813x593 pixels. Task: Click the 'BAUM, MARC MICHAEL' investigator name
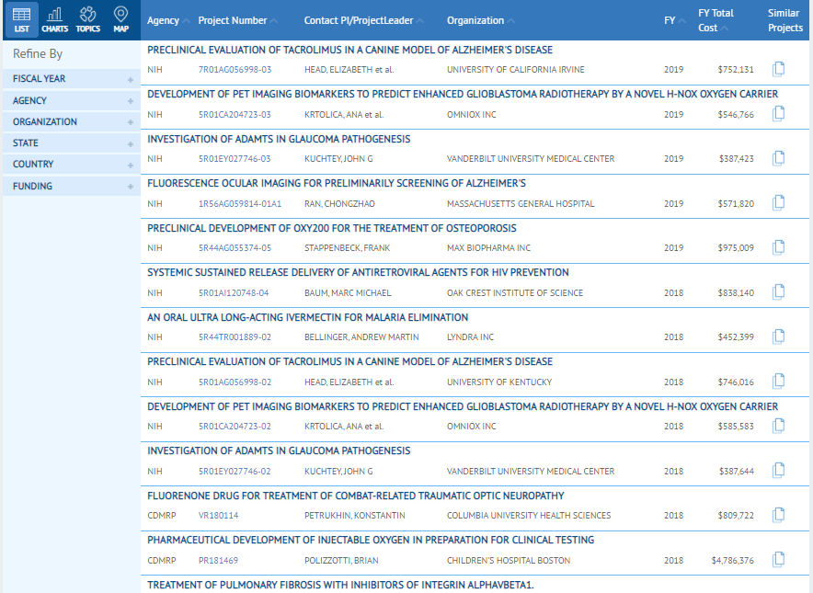[x=348, y=293]
